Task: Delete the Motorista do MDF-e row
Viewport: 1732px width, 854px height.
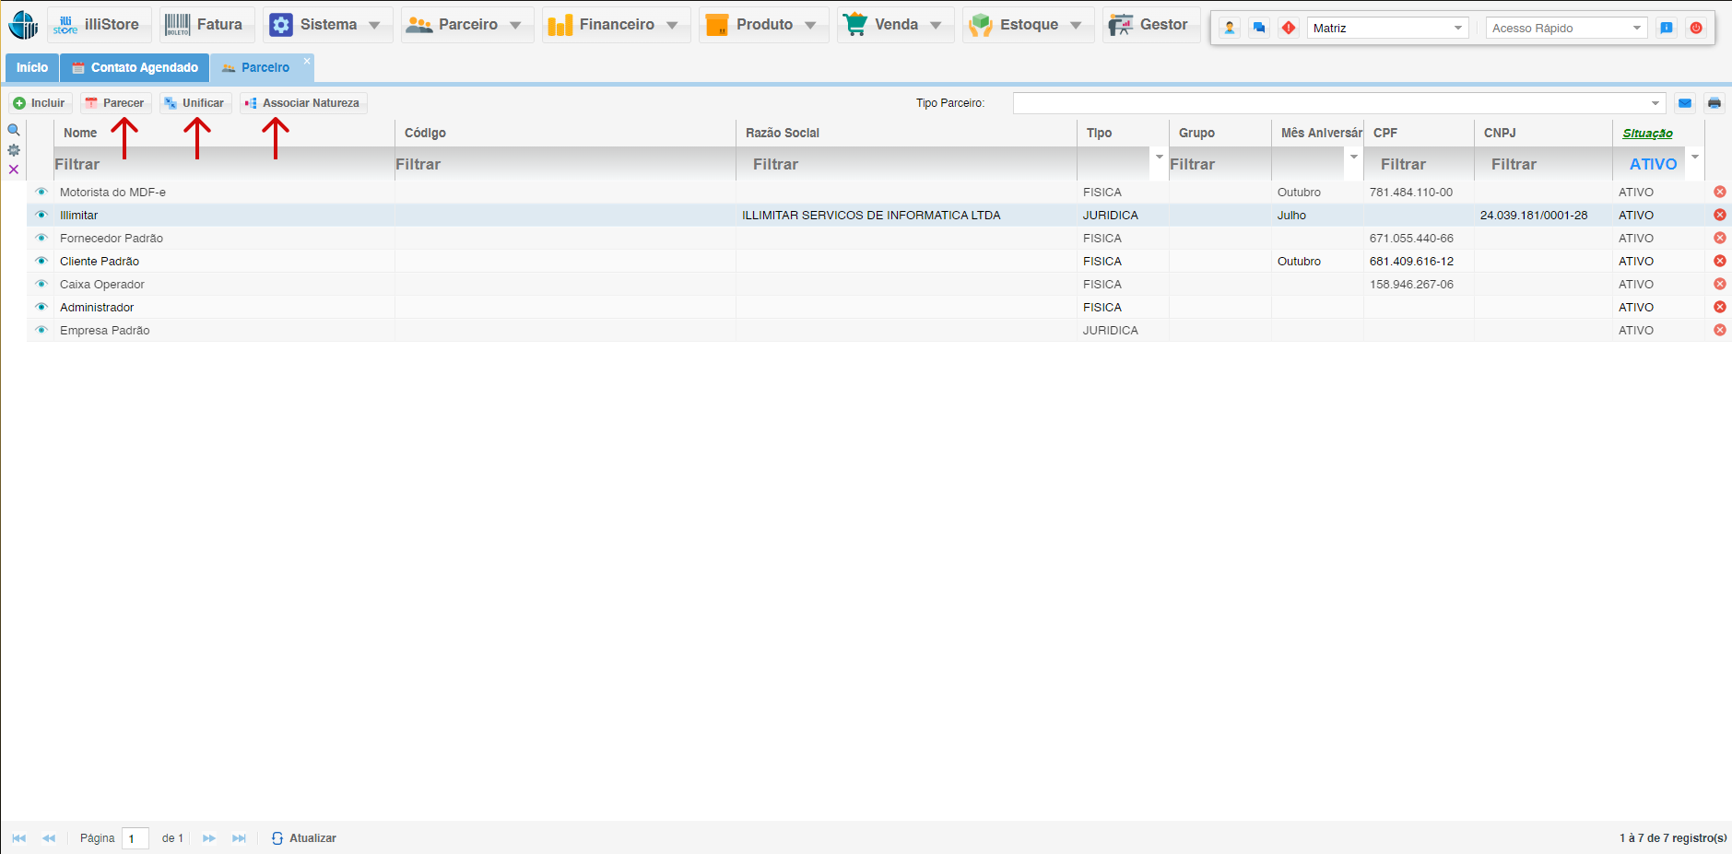Action: tap(1720, 192)
